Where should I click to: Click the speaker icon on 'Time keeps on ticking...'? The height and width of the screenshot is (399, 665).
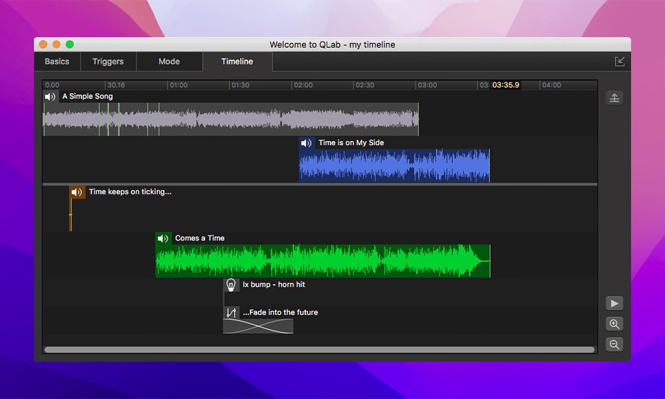[x=77, y=192]
